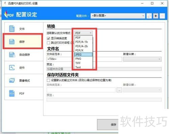Choose PDF from format list
This screenshot has height=134, width=169.
[83, 38]
